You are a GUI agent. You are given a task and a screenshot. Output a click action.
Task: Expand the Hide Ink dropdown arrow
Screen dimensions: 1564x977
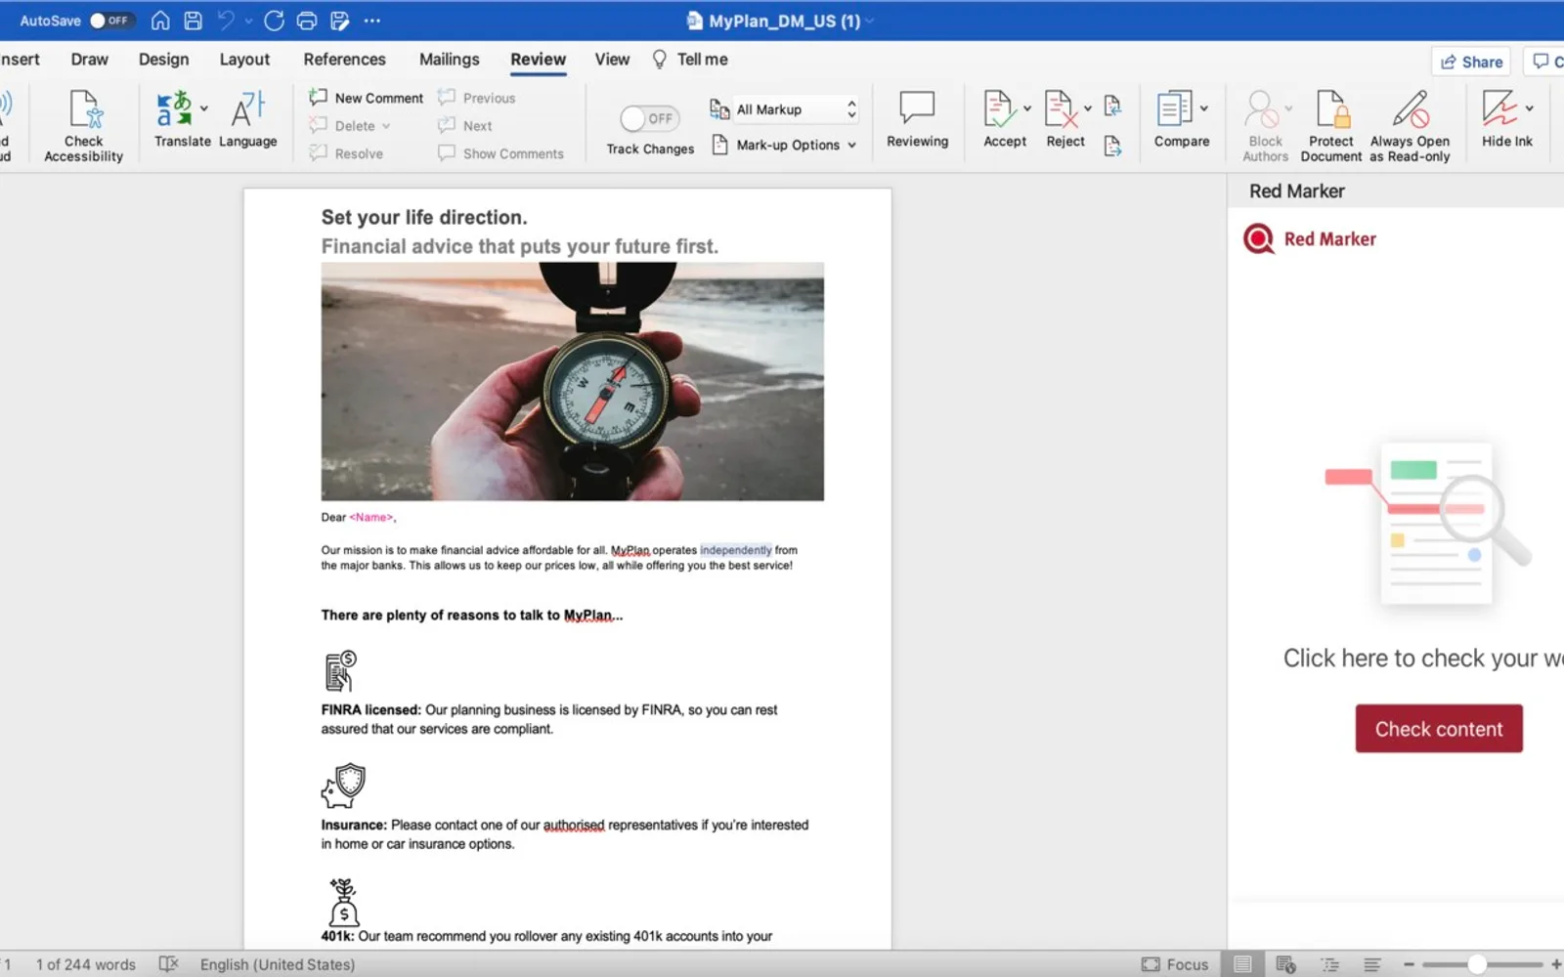pyautogui.click(x=1530, y=108)
